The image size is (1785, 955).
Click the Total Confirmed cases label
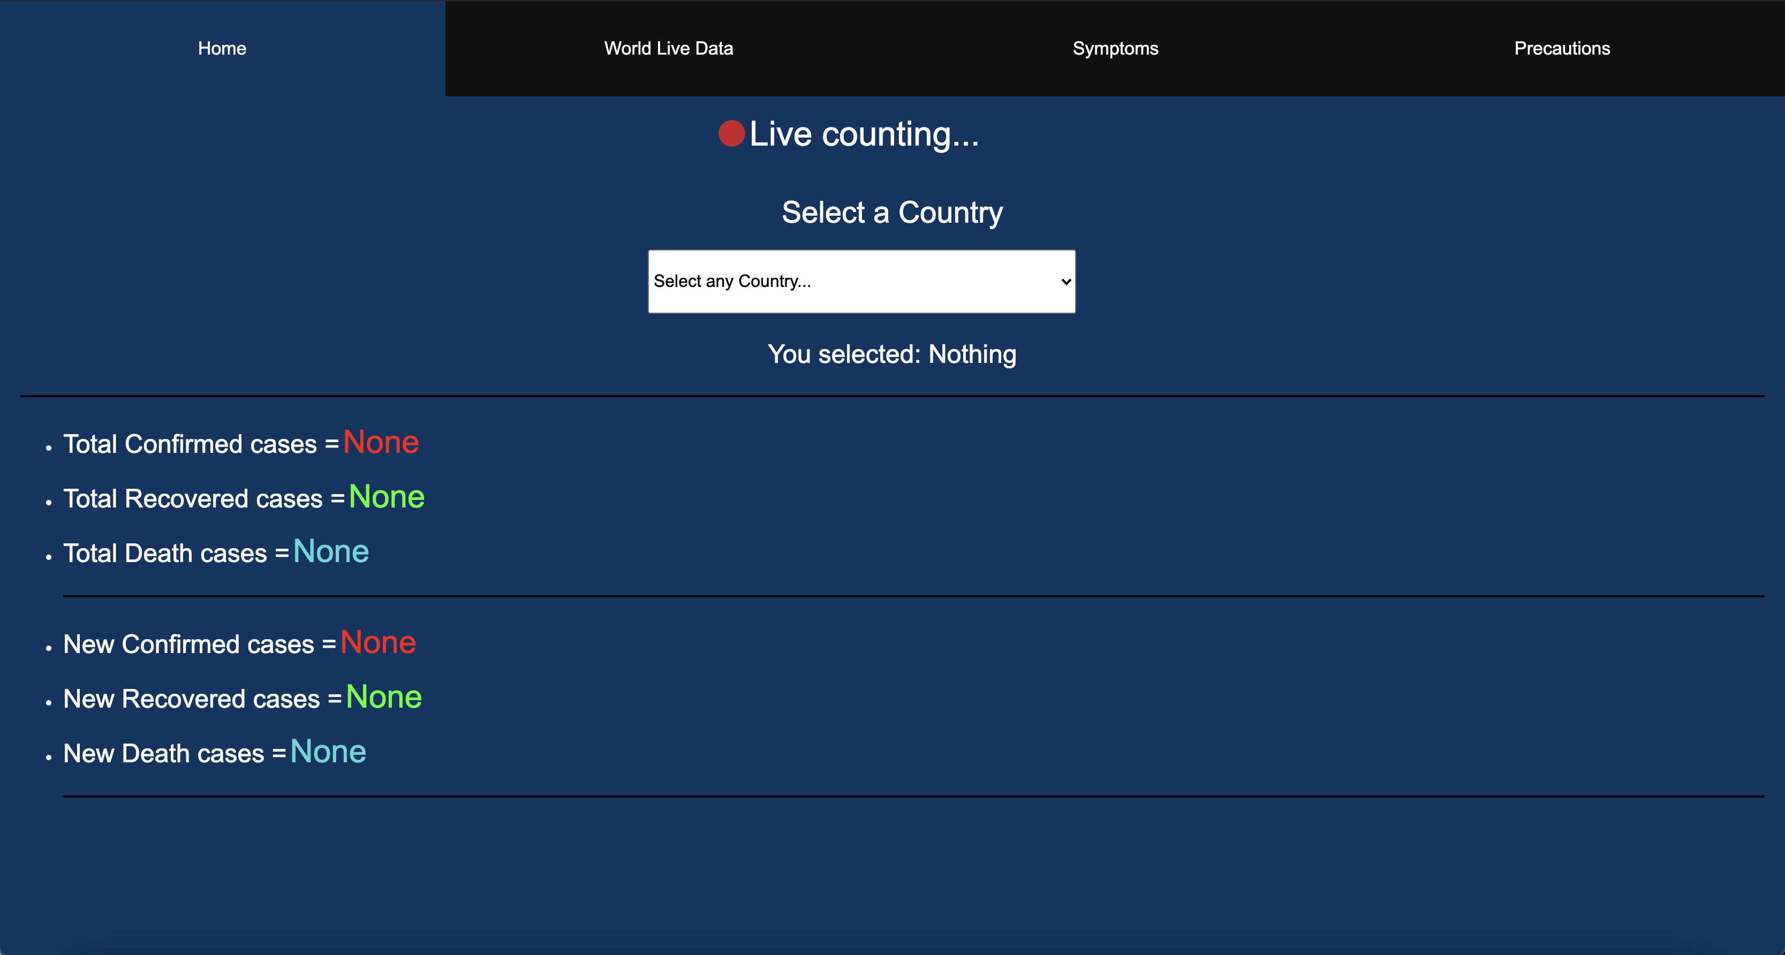point(190,444)
